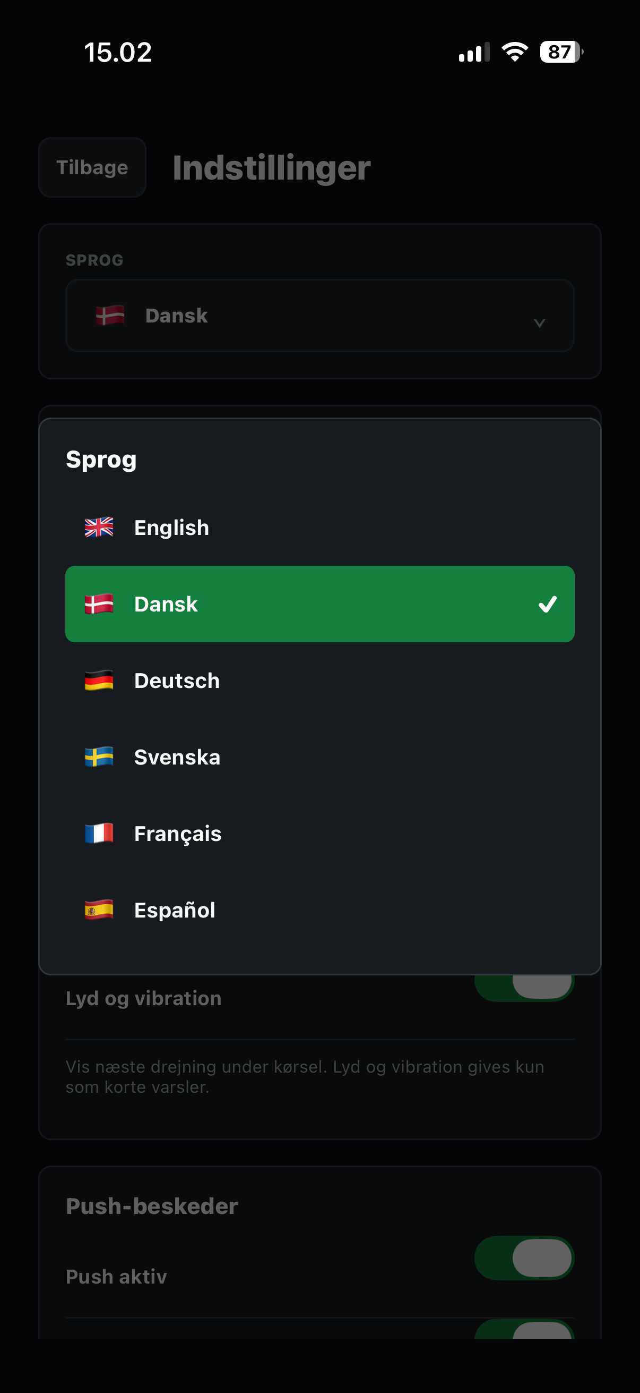Image resolution: width=640 pixels, height=1393 pixels.
Task: Click the chevron arrow in Sprog selector
Action: click(539, 323)
